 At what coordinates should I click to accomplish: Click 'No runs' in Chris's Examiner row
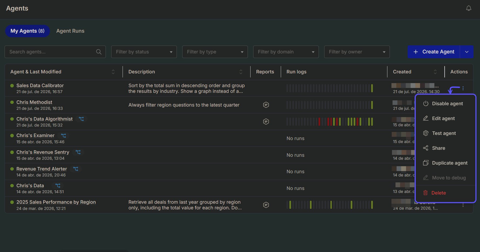pyautogui.click(x=295, y=138)
